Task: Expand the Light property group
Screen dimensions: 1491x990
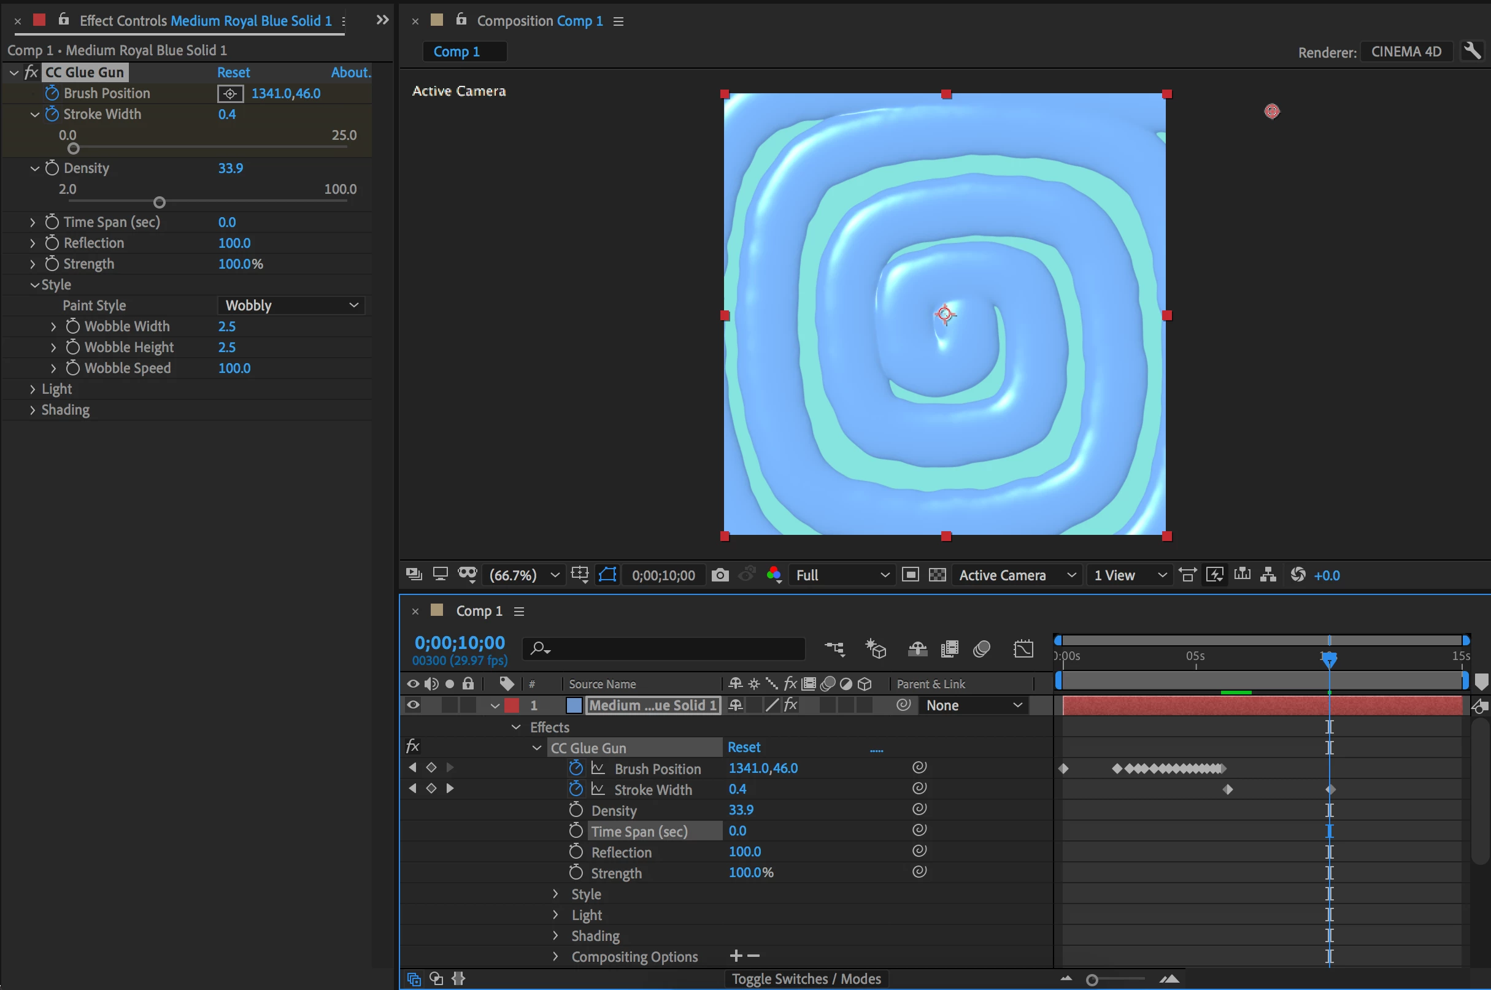Action: [x=32, y=389]
